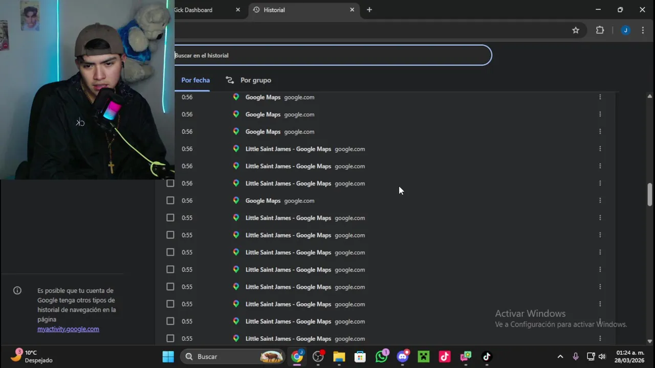This screenshot has width=655, height=368.
Task: Focus the 'Buscar en el historial' search field
Action: (x=333, y=55)
